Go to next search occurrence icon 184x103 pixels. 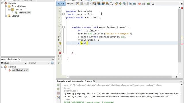(103, 4)
